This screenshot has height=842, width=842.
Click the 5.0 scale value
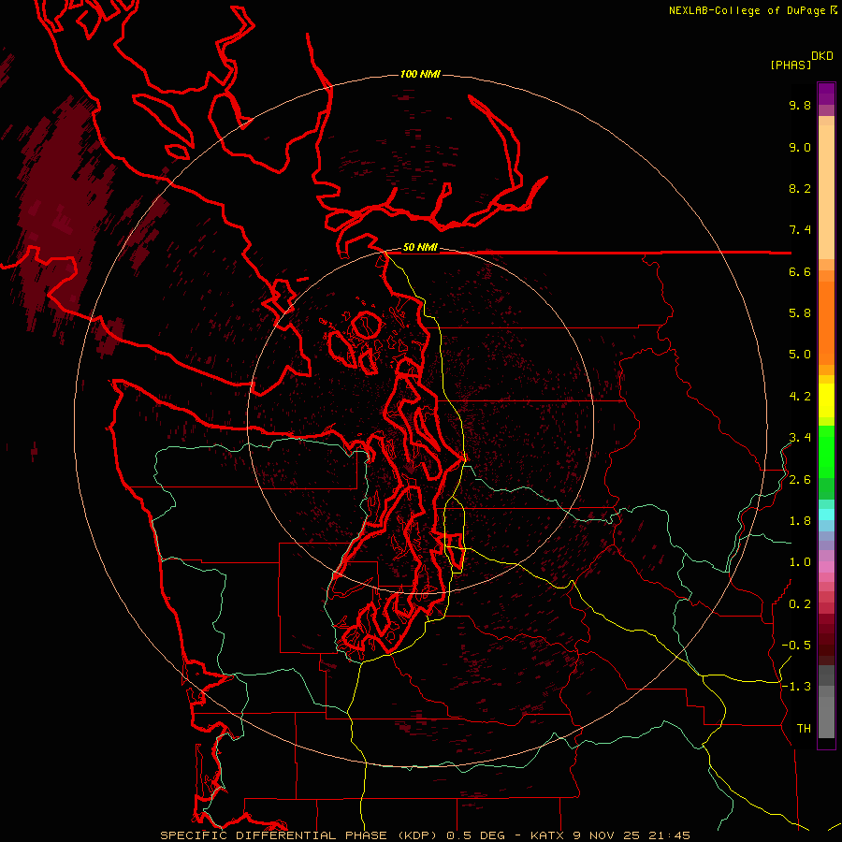tap(800, 355)
